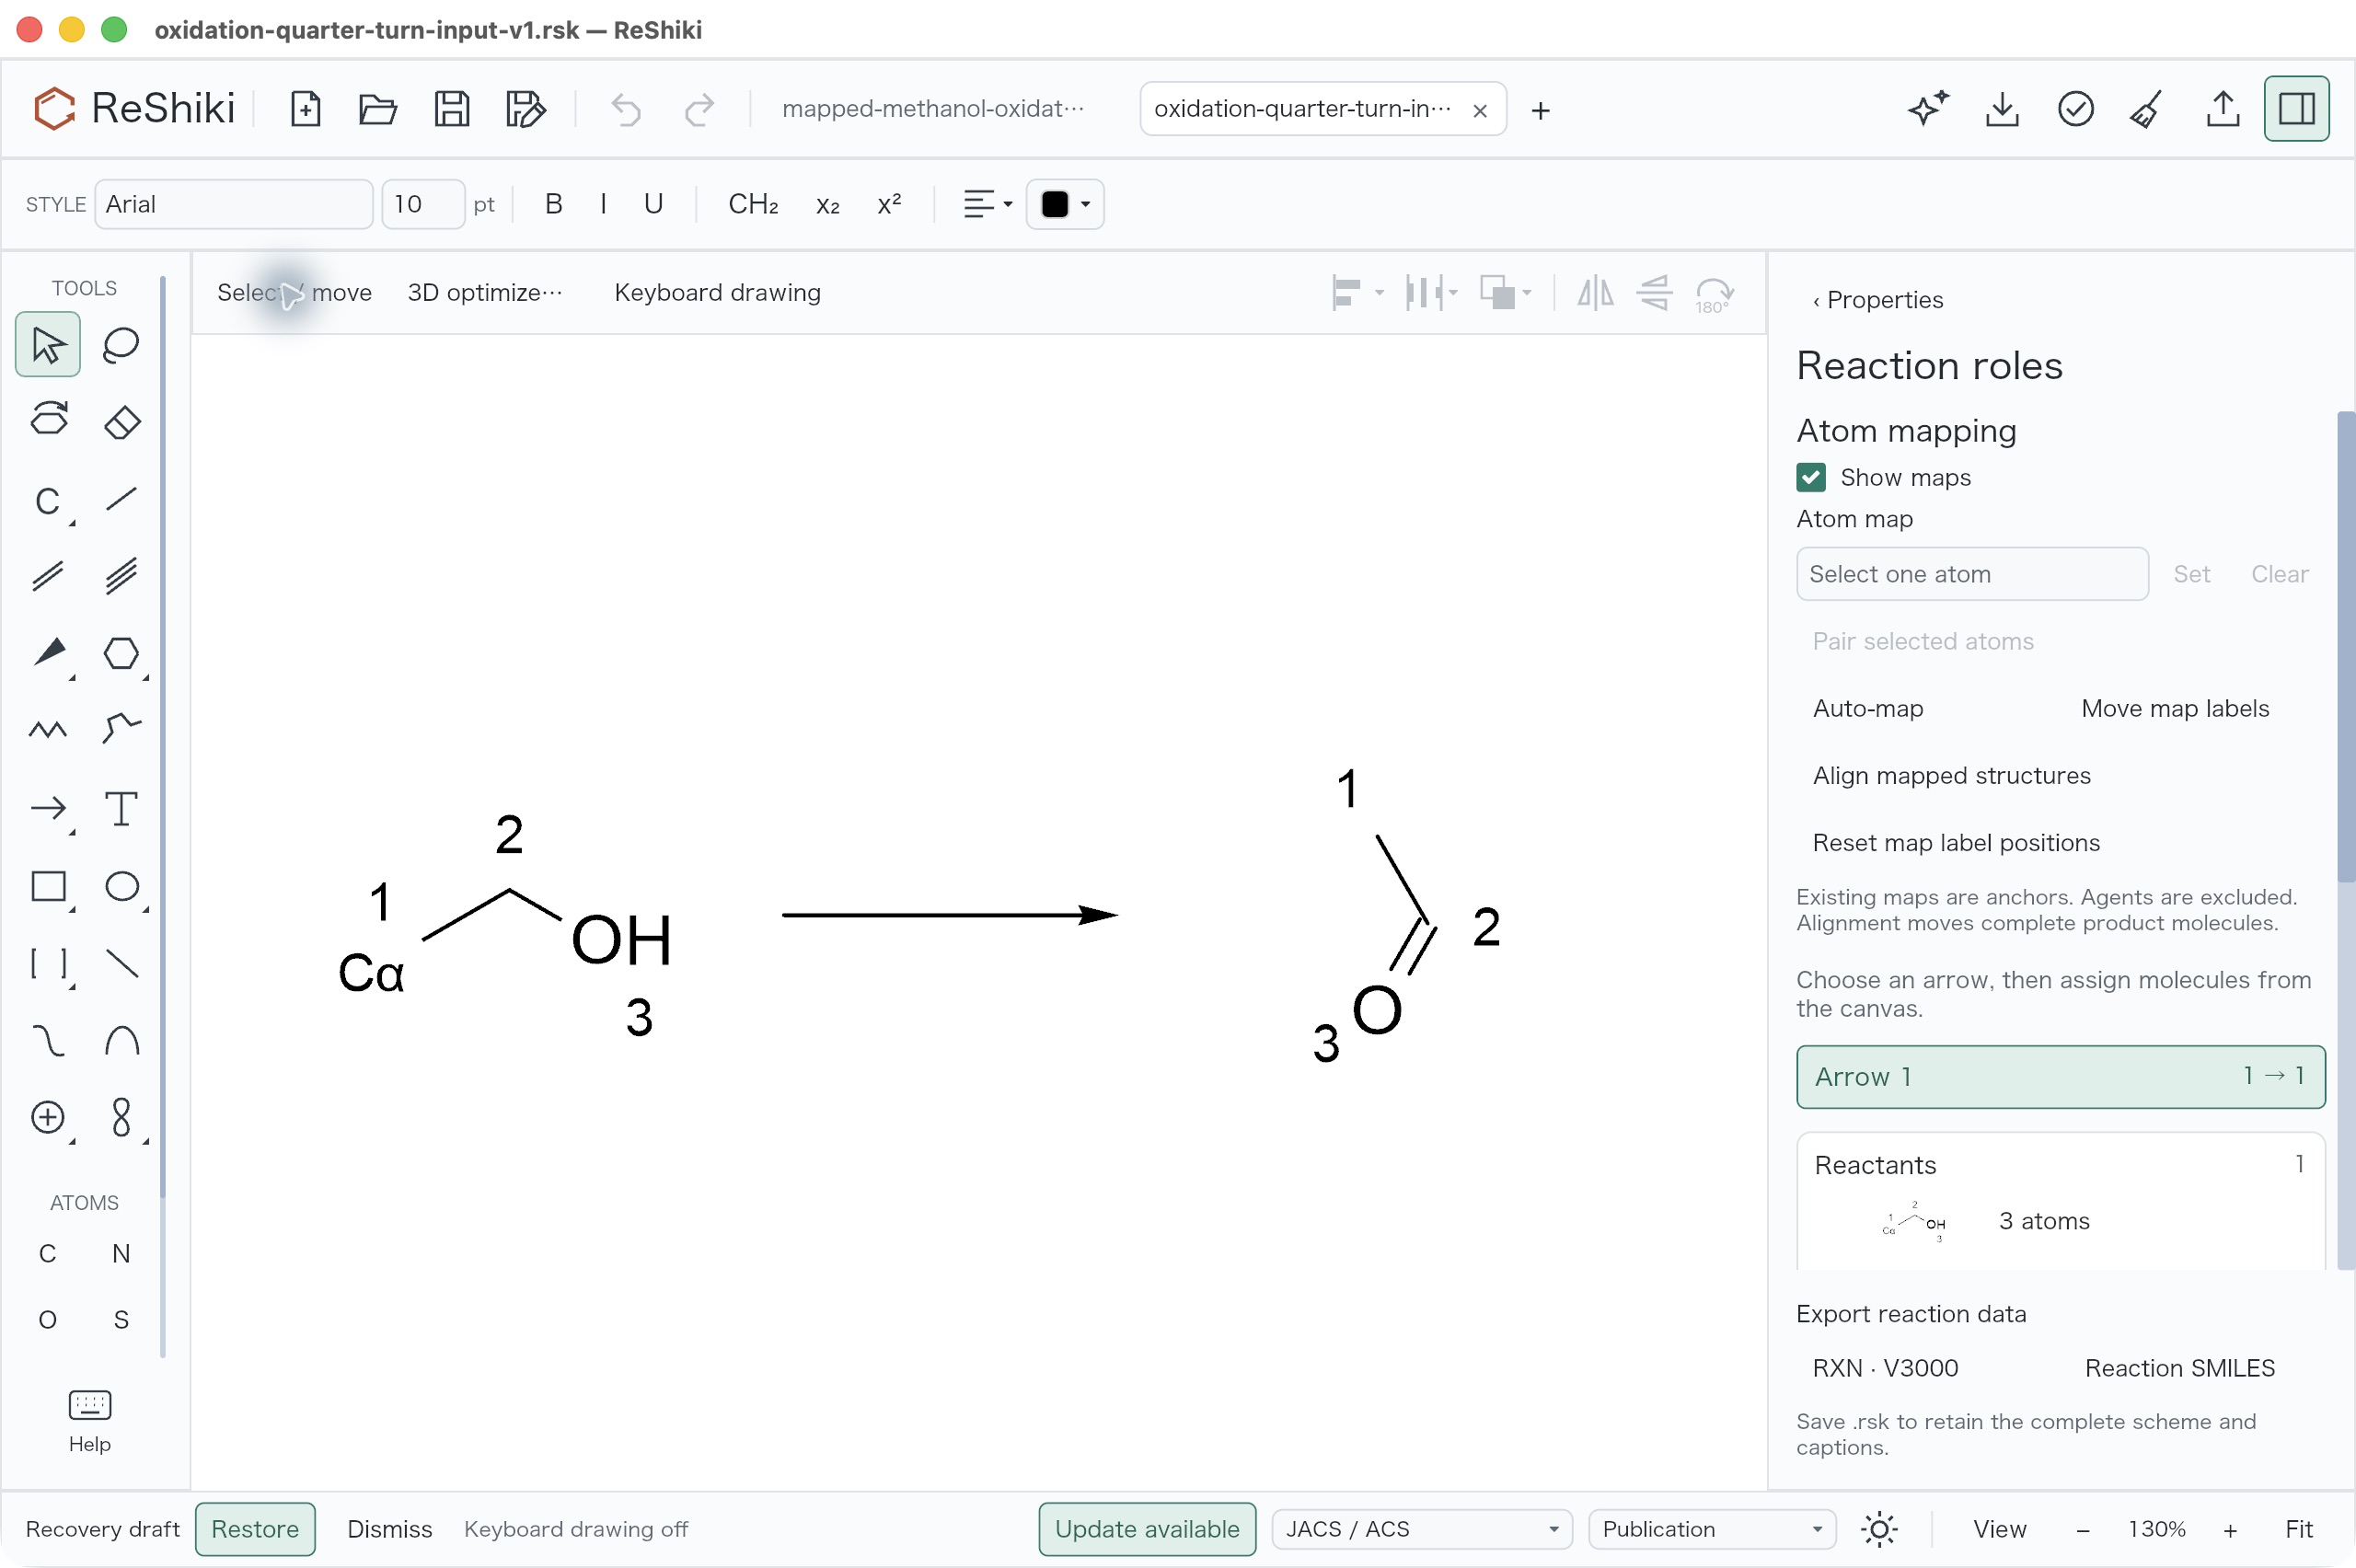Click the open folder icon
This screenshot has width=2356, height=1568.
click(x=377, y=108)
